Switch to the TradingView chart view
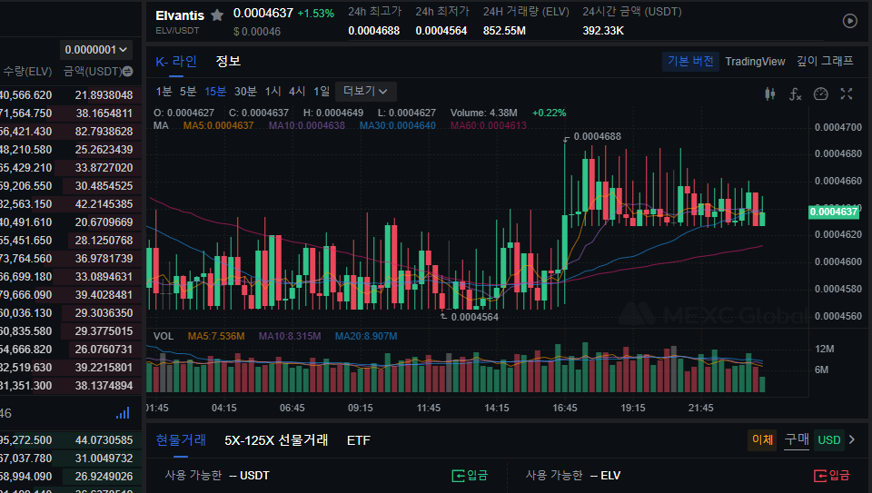Screen dimensions: 872x493 click(x=755, y=61)
